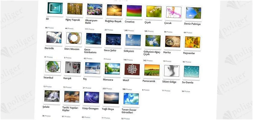The height and width of the screenshot is (120, 253).
Task: Click the "Şelale" album title
Action: coord(46,107)
